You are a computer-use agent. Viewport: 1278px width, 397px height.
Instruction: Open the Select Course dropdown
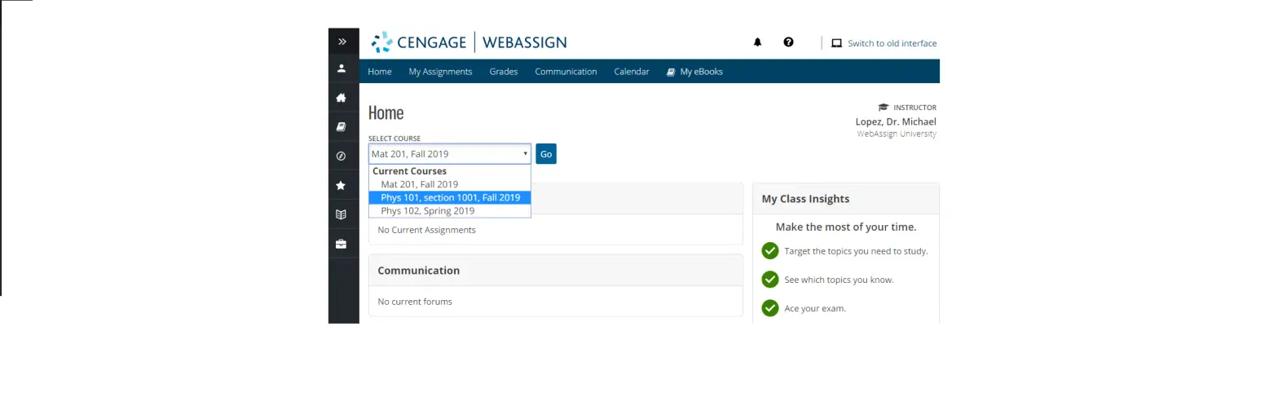click(450, 153)
